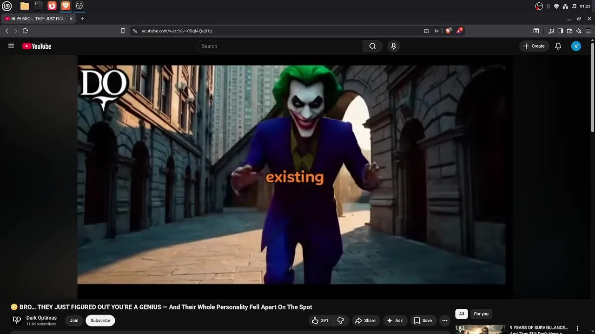Image resolution: width=595 pixels, height=334 pixels.
Task: View site information for youtube.com
Action: (135, 31)
